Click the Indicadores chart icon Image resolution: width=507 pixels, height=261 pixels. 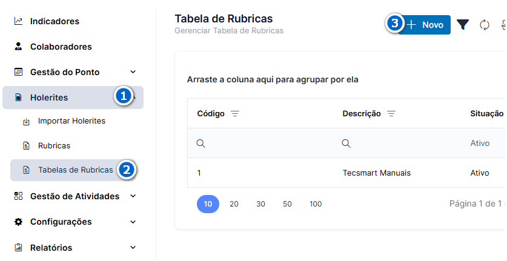coord(18,21)
